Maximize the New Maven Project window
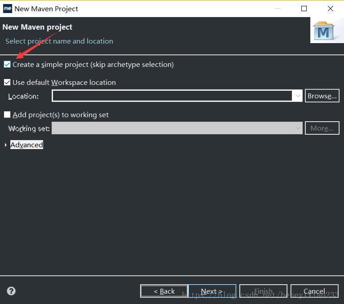Screen dimensions: 344x304 coord(304,9)
